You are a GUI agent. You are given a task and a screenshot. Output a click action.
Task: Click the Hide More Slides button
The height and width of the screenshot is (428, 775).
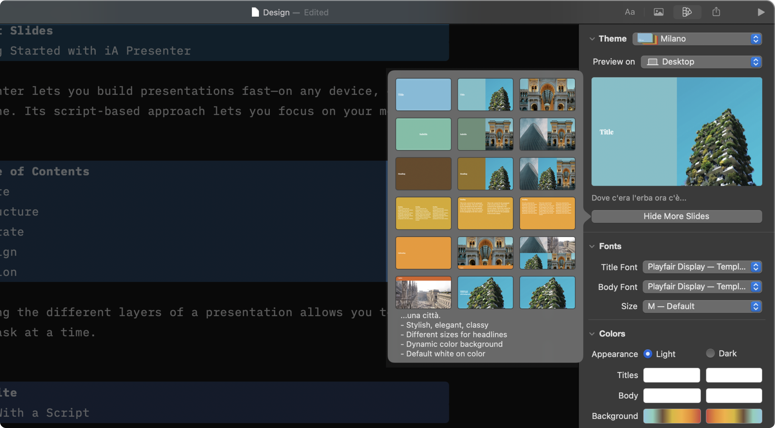pyautogui.click(x=676, y=216)
